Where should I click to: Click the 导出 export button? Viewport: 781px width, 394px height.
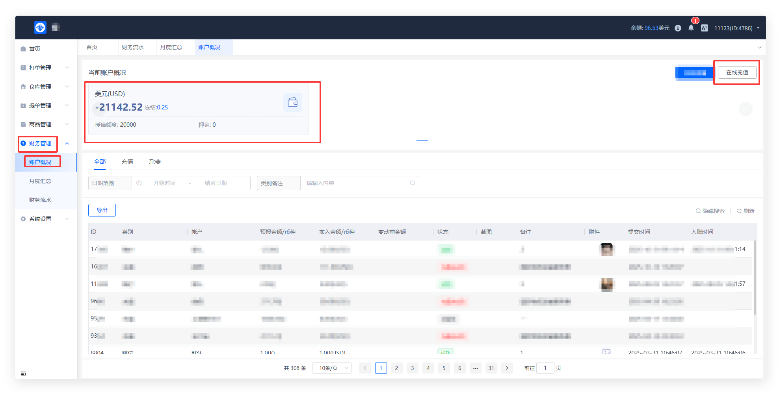[102, 210]
